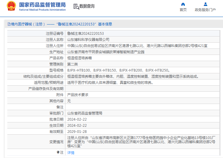Click 产品储存条件及有效期 label
Screen dimensions: 223x158
click(x=46, y=89)
